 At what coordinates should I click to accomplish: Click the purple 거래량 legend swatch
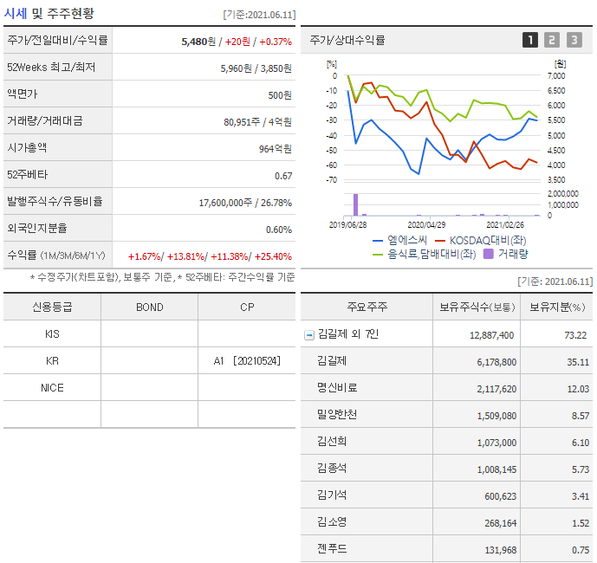[x=489, y=254]
